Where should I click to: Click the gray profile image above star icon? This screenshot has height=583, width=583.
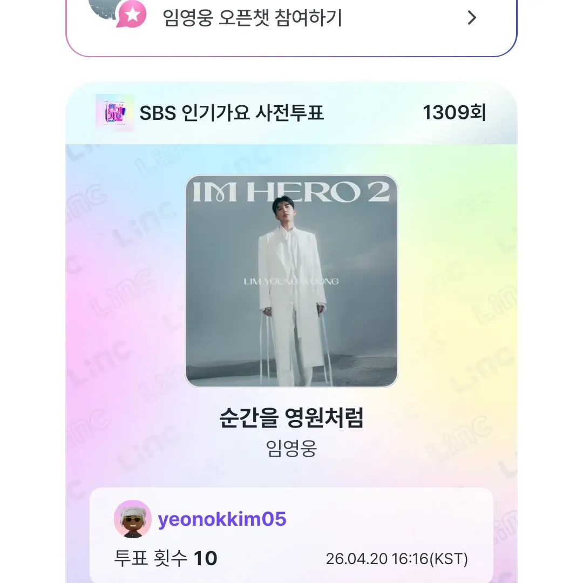103,5
